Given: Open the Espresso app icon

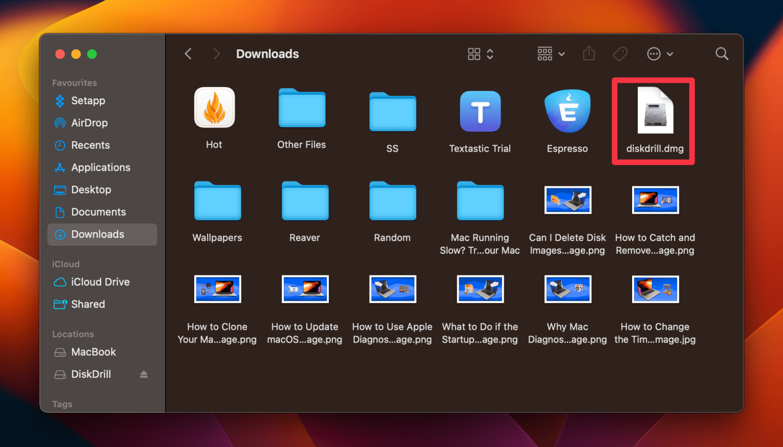Looking at the screenshot, I should tap(567, 111).
